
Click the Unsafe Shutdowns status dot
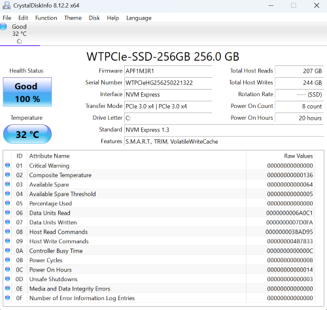(x=8, y=279)
